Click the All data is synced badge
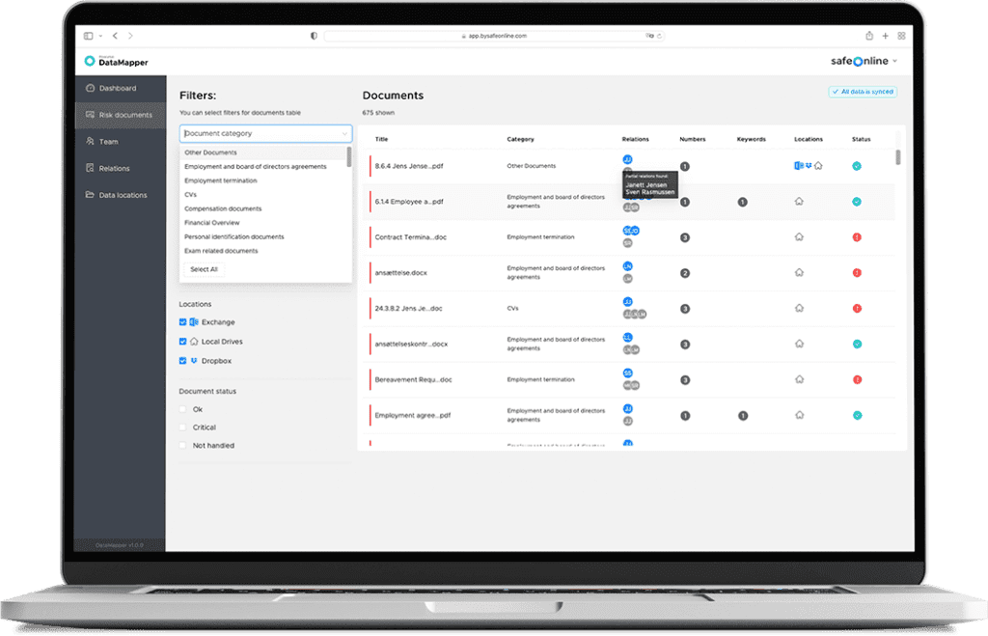This screenshot has width=988, height=636. [863, 92]
